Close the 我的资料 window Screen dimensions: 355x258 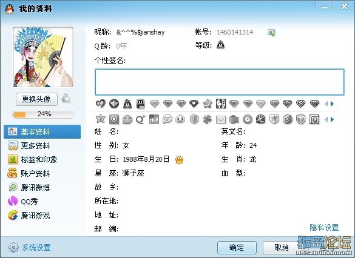pyautogui.click(x=344, y=7)
